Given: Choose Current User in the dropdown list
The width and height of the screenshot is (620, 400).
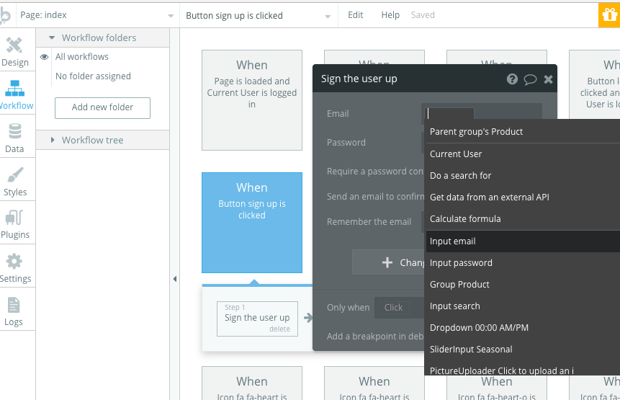Looking at the screenshot, I should pos(456,154).
